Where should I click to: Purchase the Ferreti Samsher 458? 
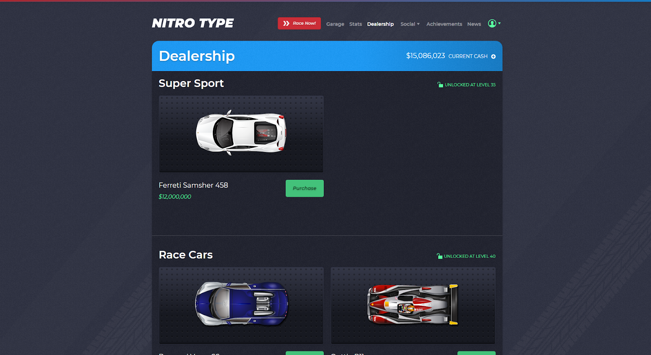[x=304, y=188]
